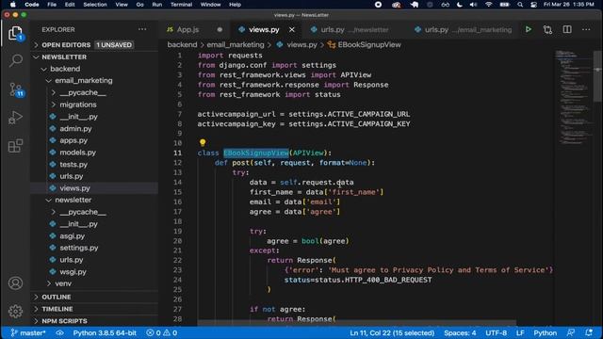Run the Python file with play button
603x339 pixels.
pyautogui.click(x=529, y=29)
